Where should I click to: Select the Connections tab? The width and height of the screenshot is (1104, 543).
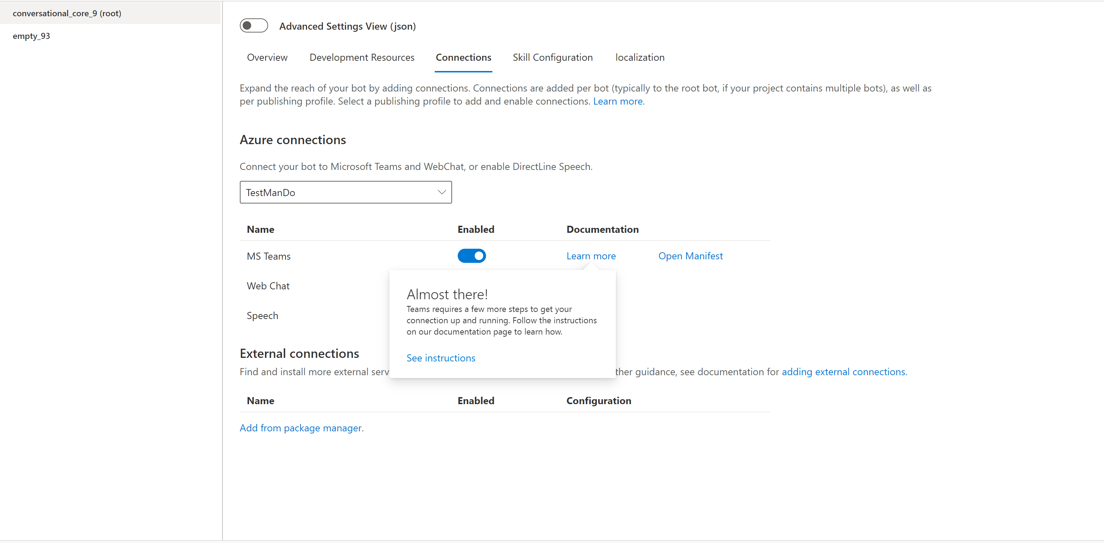pos(463,57)
